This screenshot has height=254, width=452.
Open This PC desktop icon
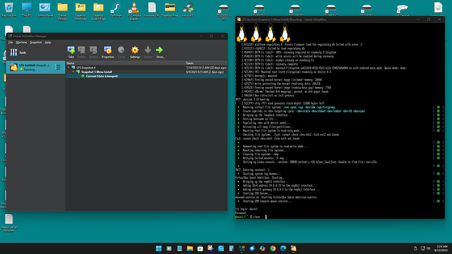coord(27,10)
